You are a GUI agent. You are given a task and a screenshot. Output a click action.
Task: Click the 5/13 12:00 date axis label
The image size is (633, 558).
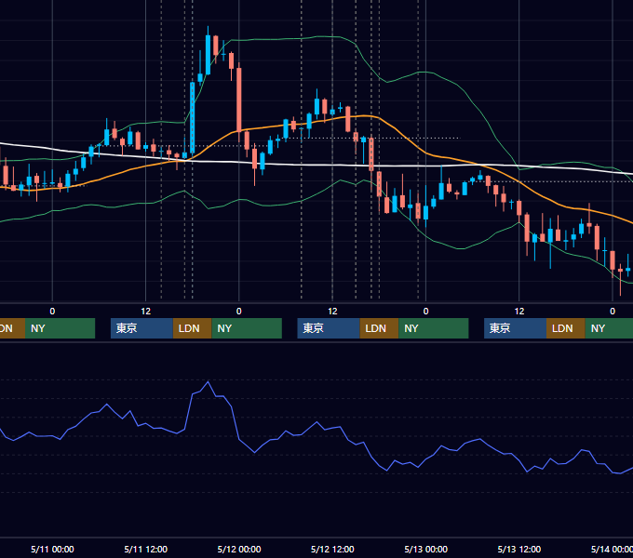(x=519, y=549)
